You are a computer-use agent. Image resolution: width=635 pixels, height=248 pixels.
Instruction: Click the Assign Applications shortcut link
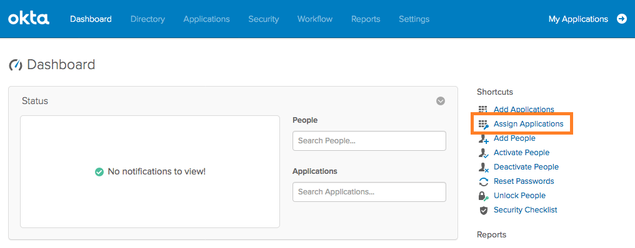click(x=529, y=124)
